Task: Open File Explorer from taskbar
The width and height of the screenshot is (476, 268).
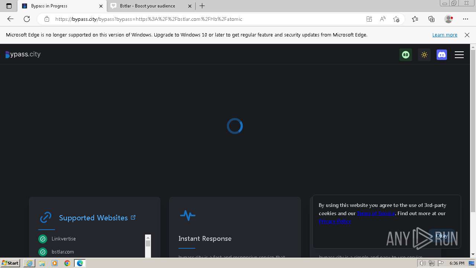Action: [x=42, y=263]
